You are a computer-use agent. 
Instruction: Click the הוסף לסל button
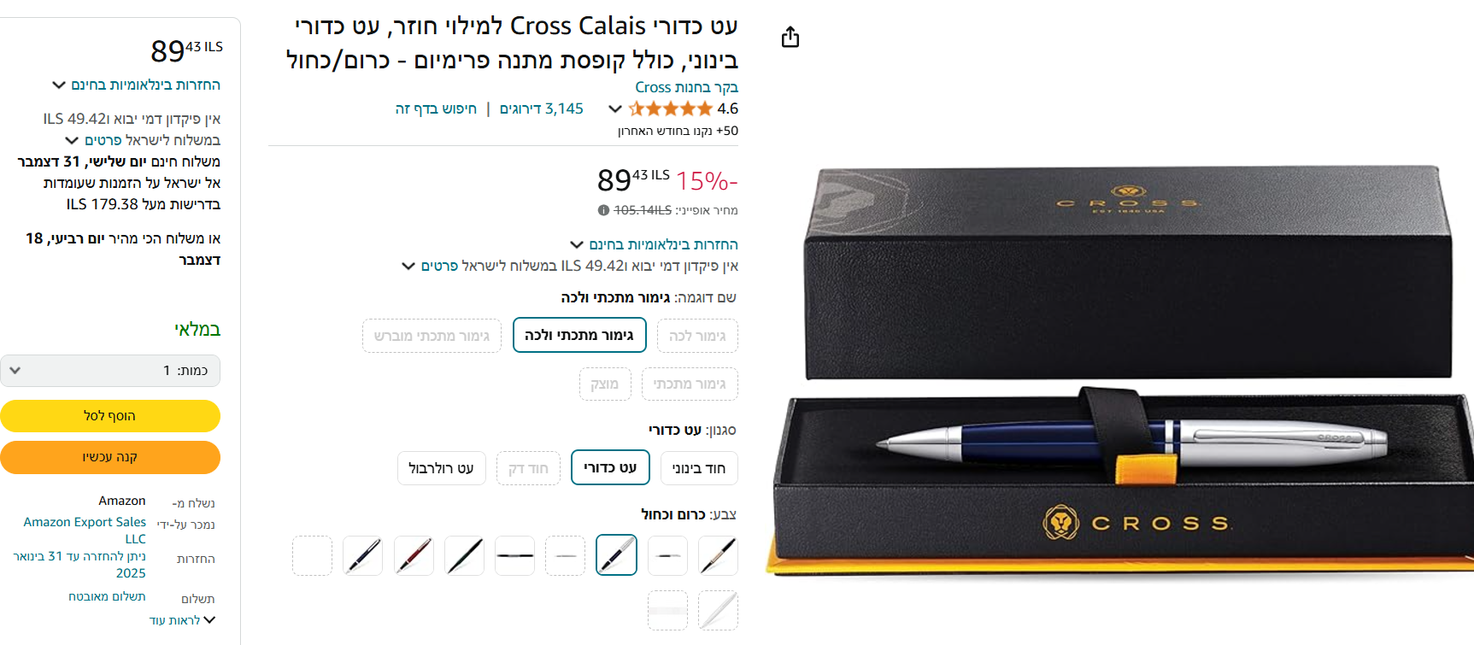(x=110, y=416)
